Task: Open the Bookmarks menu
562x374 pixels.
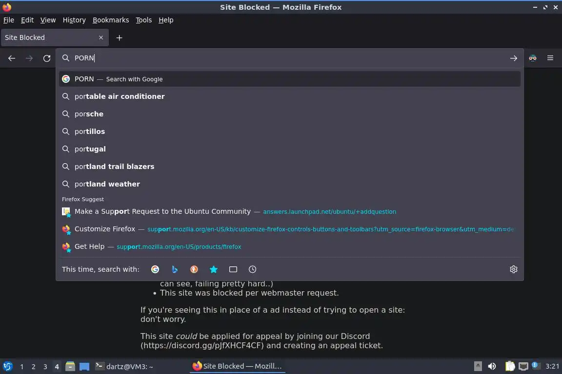Action: point(111,20)
